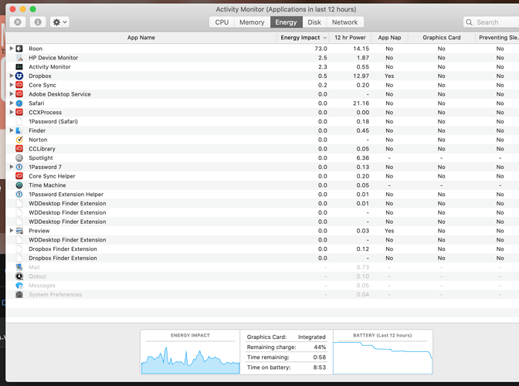Click the quit process toolbar button
The image size is (519, 386).
[18, 22]
